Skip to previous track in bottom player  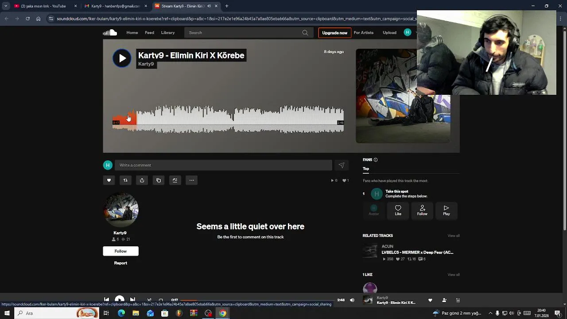tap(106, 300)
